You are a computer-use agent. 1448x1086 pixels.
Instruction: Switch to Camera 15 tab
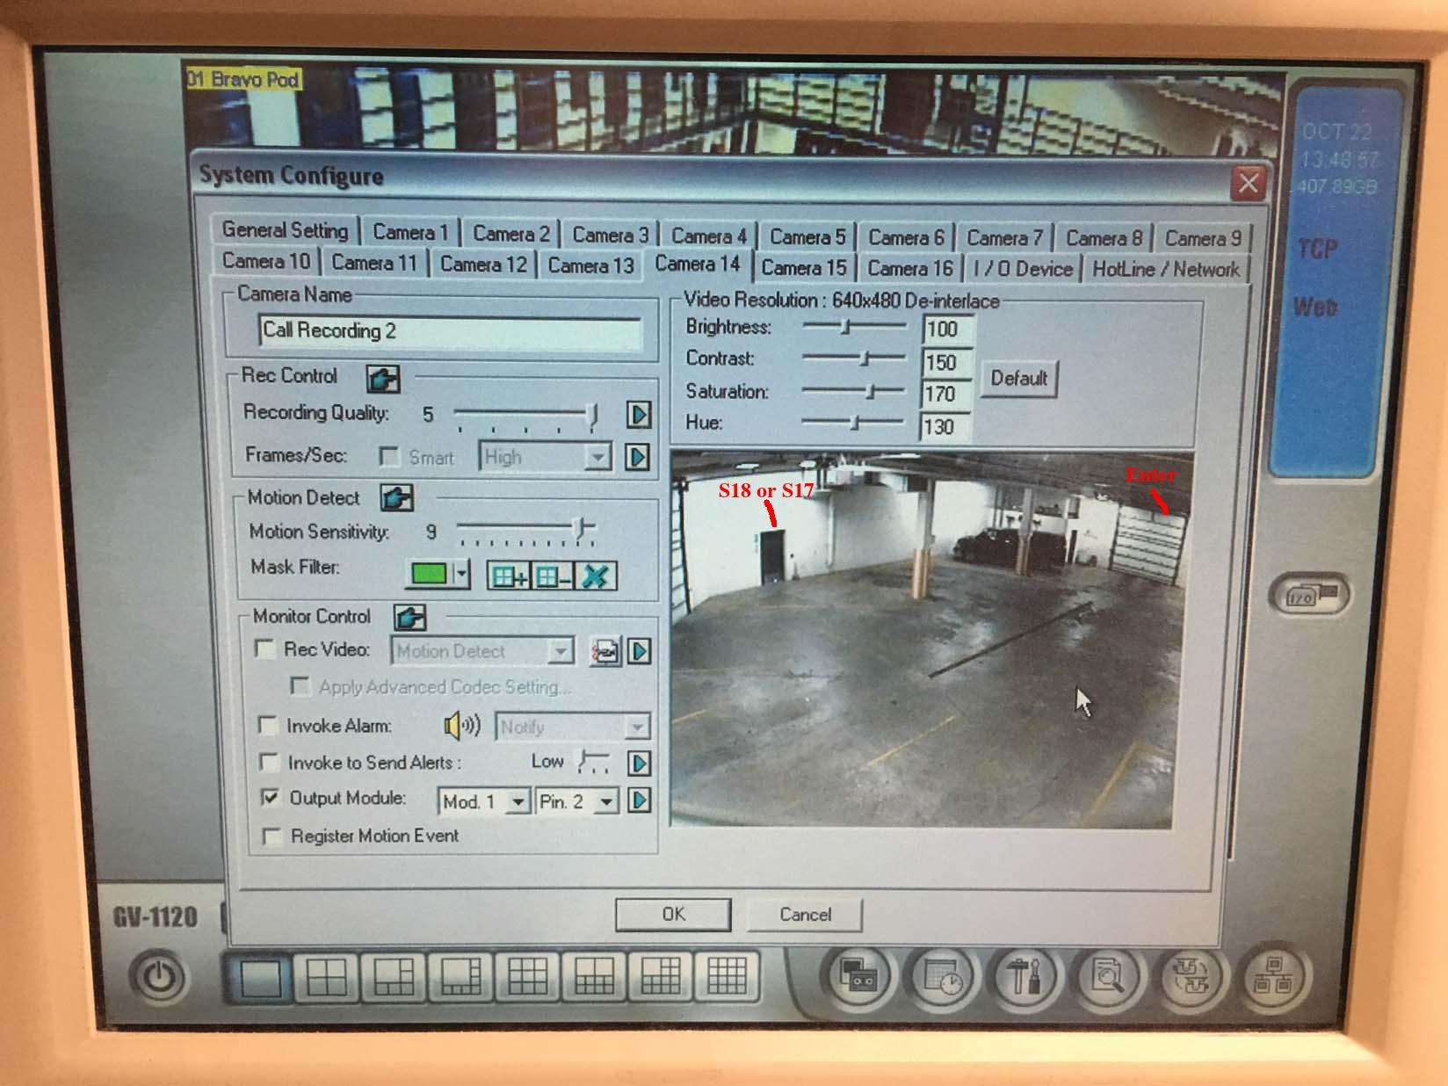[x=803, y=267]
